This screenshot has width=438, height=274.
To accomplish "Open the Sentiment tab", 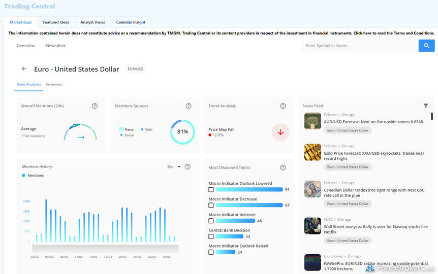I will pos(54,84).
